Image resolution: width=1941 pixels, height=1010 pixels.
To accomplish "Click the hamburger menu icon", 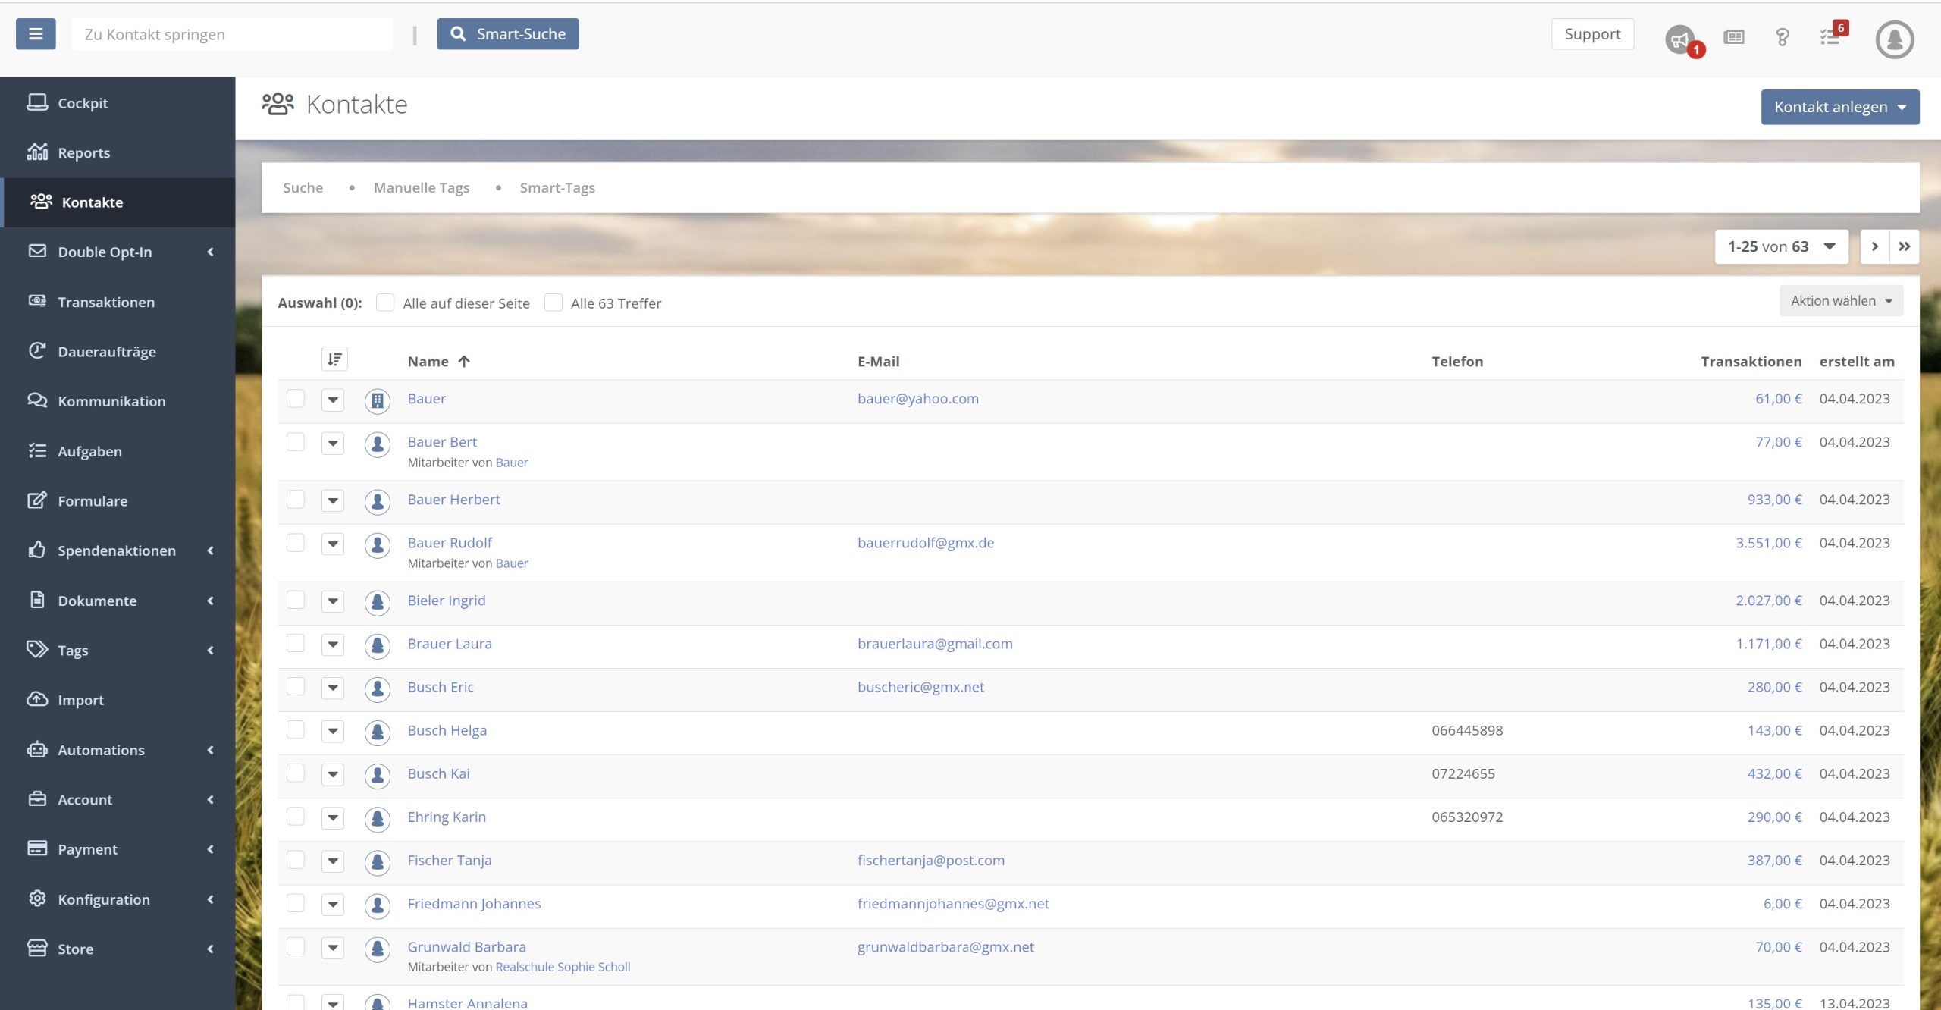I will point(36,34).
